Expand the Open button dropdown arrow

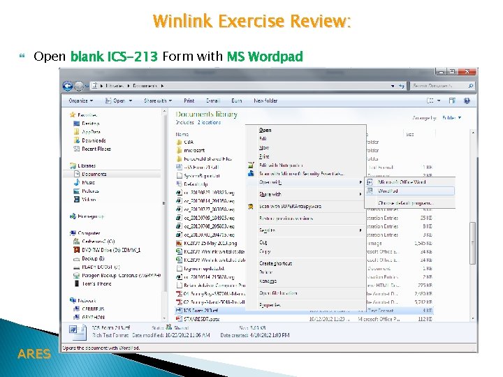pos(131,101)
